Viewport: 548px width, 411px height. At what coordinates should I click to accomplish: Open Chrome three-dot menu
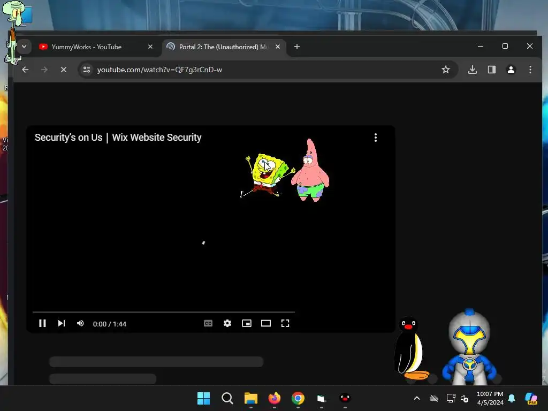tap(530, 70)
